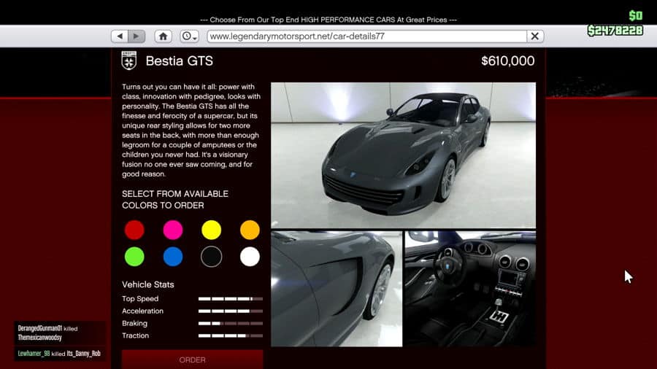Select the pink car color
Viewport: 657px width, 369px height.
[x=173, y=230]
